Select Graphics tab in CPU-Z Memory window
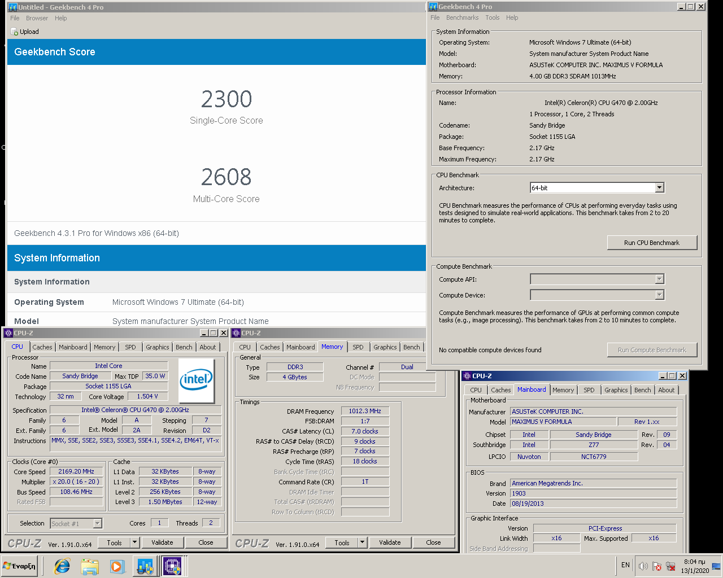Image resolution: width=723 pixels, height=578 pixels. coord(385,347)
